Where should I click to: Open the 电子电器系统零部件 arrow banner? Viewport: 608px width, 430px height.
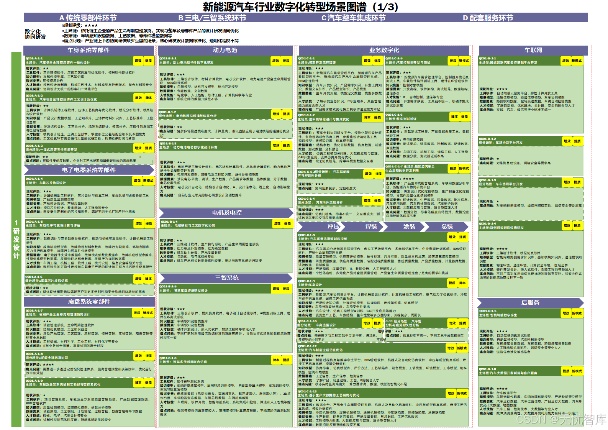[89, 170]
